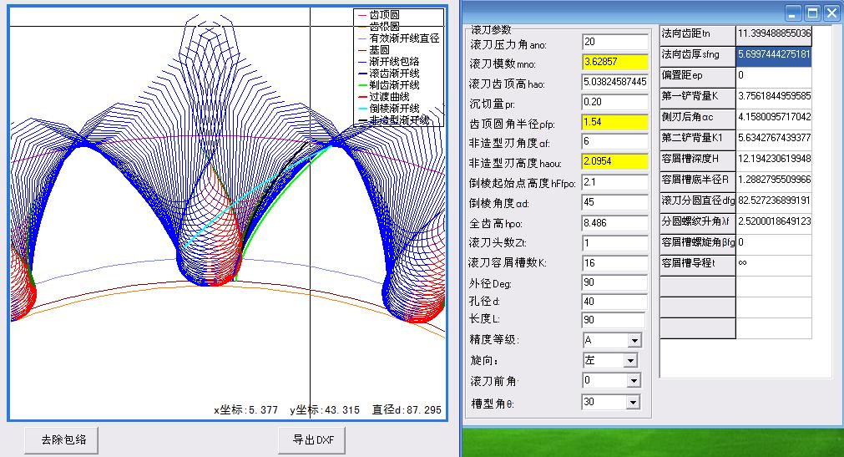Select the 第一铲背量K value cell
The width and height of the screenshot is (844, 457).
click(774, 97)
